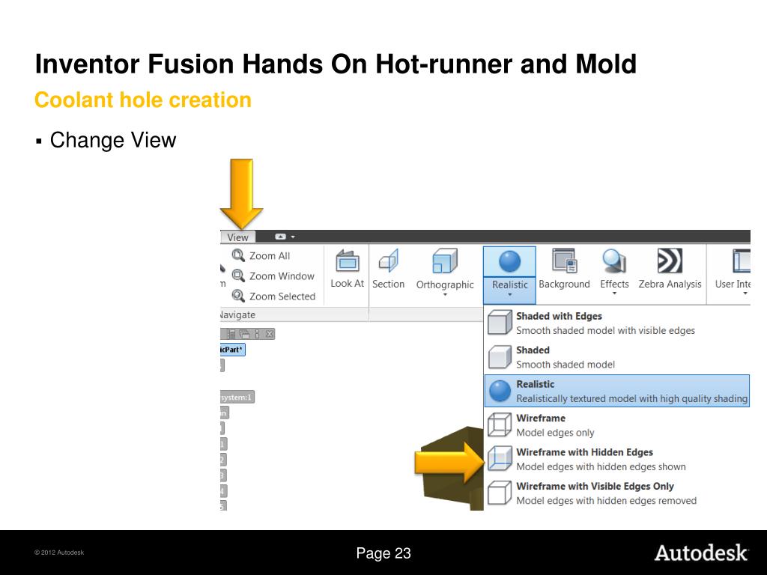Choose Wireframe visual style
767x575 pixels.
pyautogui.click(x=617, y=425)
